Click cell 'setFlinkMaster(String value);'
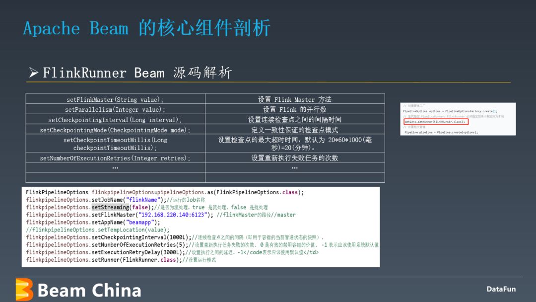 tap(115, 99)
